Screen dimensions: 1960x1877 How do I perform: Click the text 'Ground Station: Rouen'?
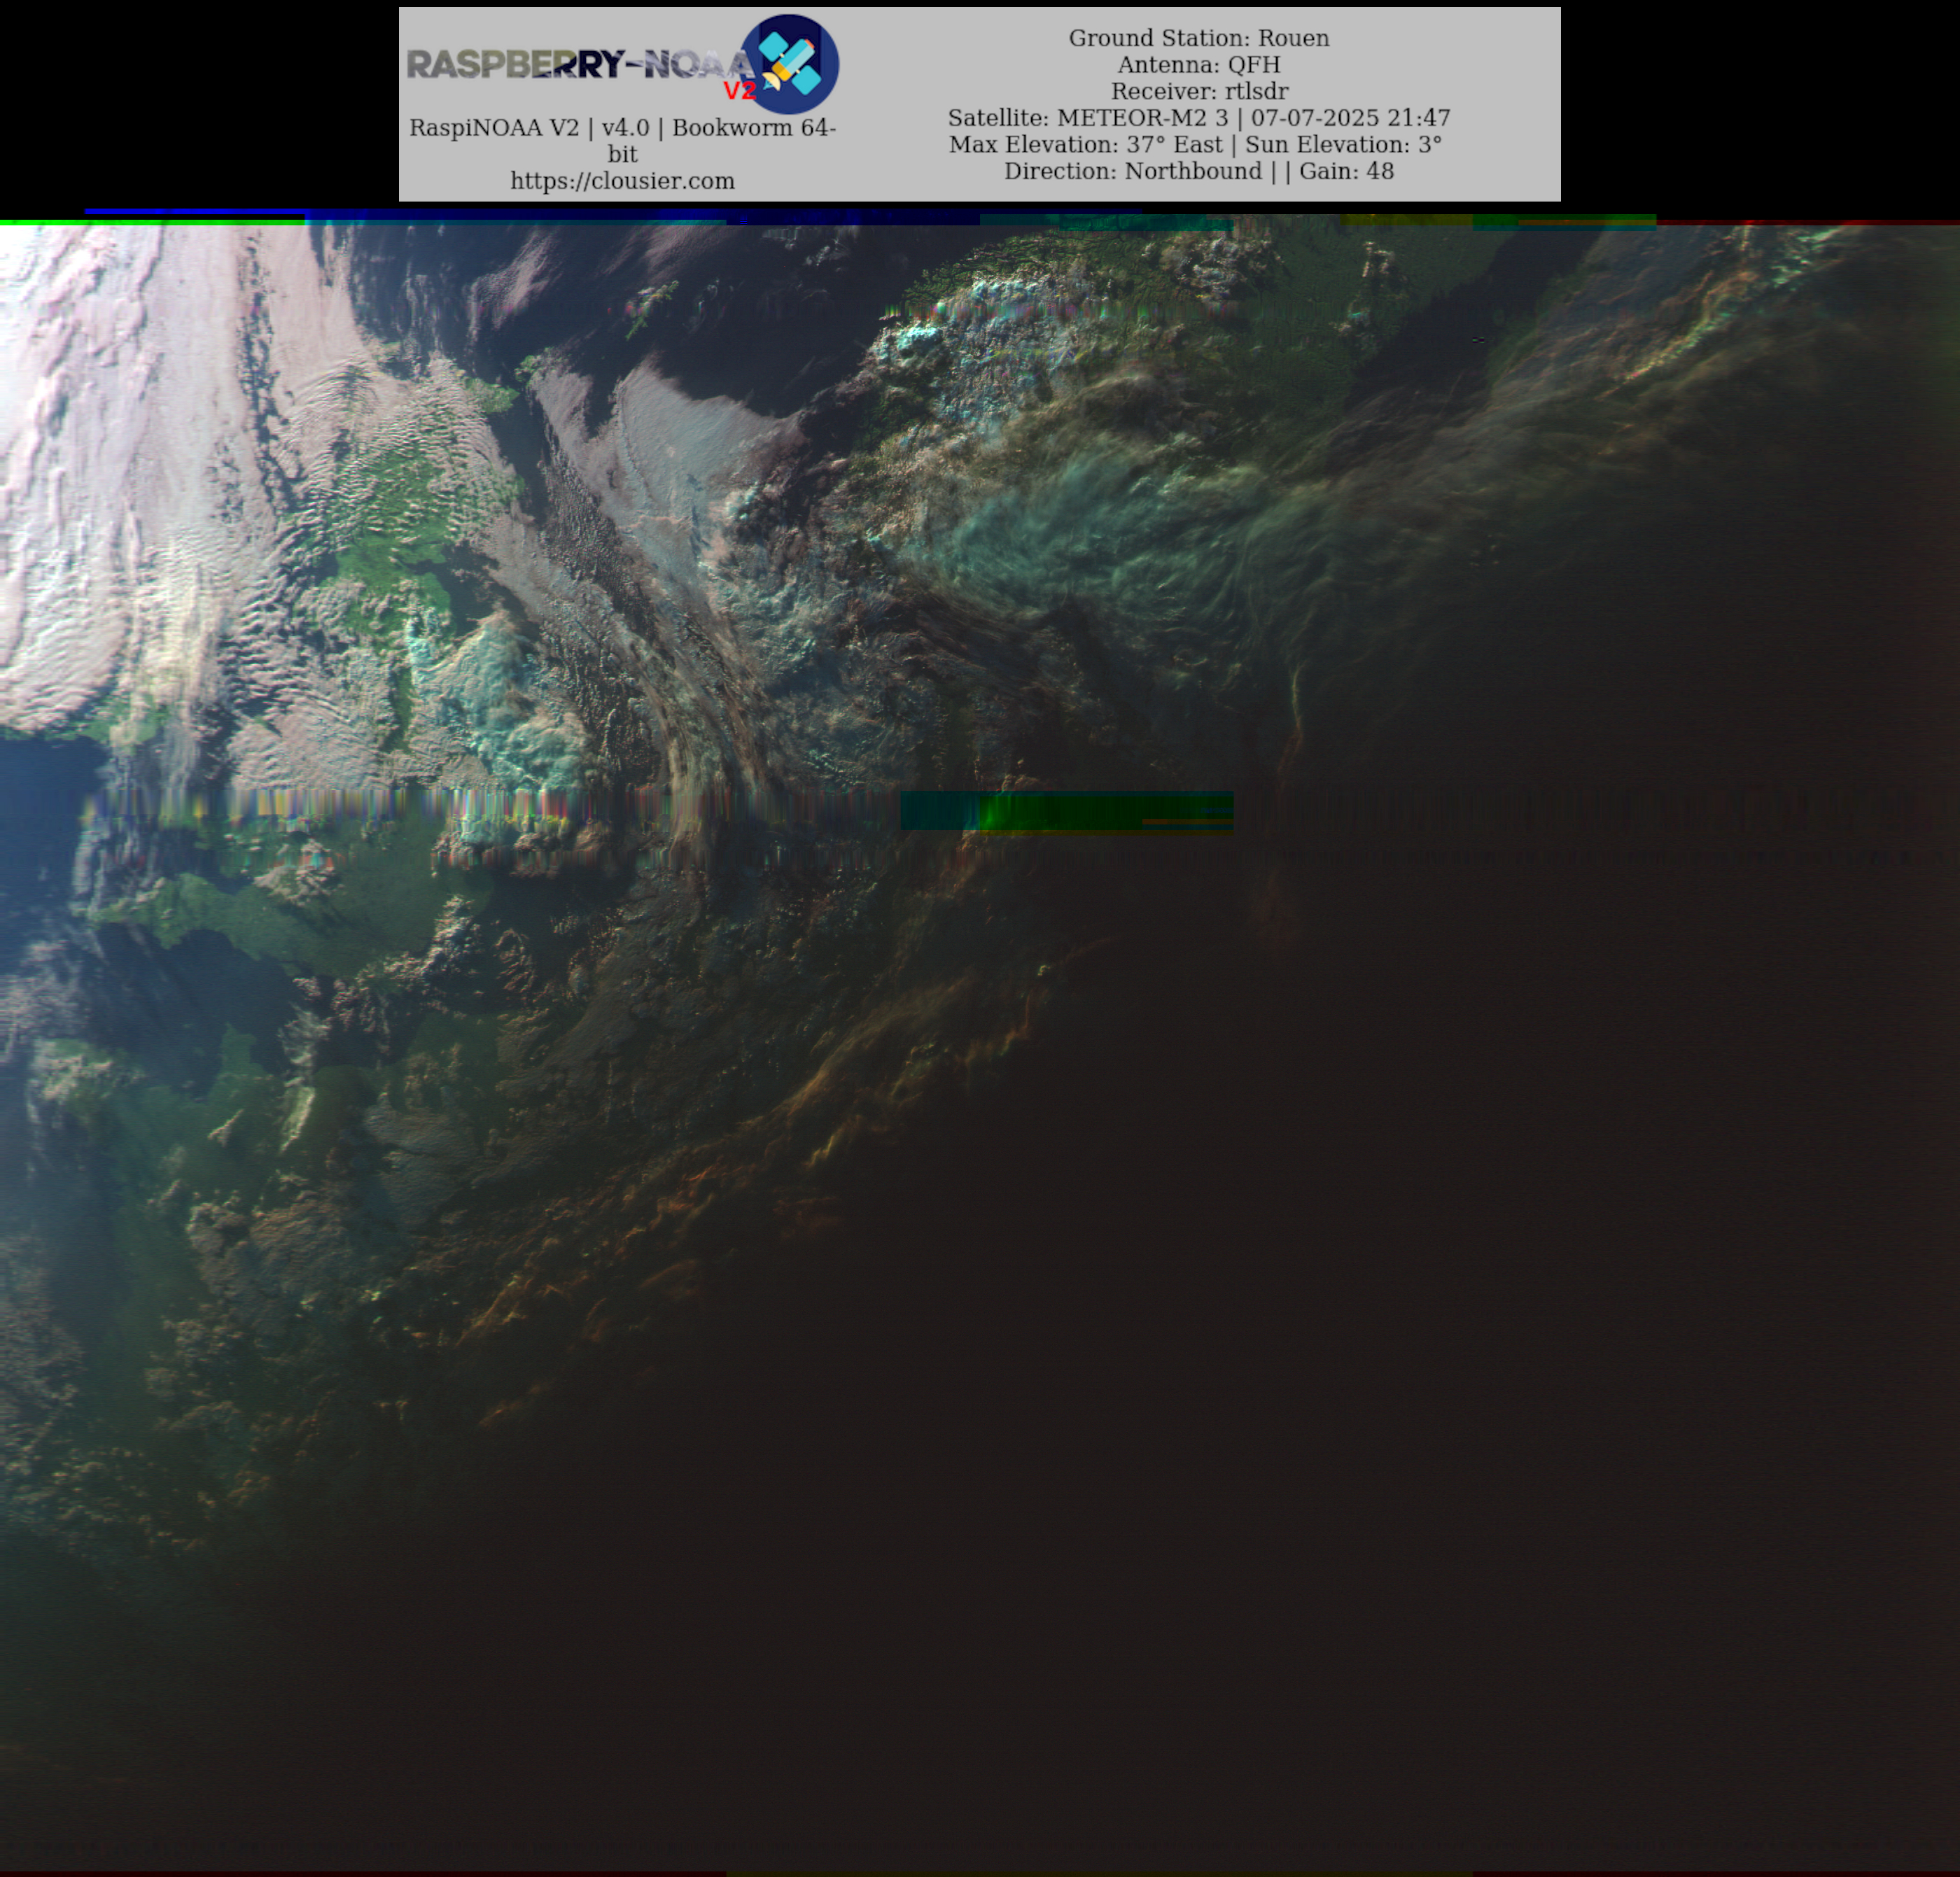coord(1199,38)
